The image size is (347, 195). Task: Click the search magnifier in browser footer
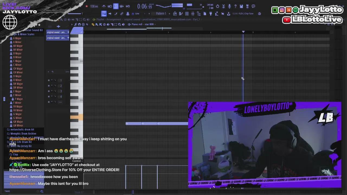pos(42,191)
